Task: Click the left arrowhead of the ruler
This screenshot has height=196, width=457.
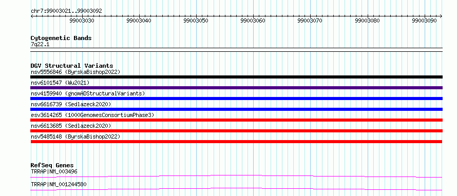Action: pos(32,16)
